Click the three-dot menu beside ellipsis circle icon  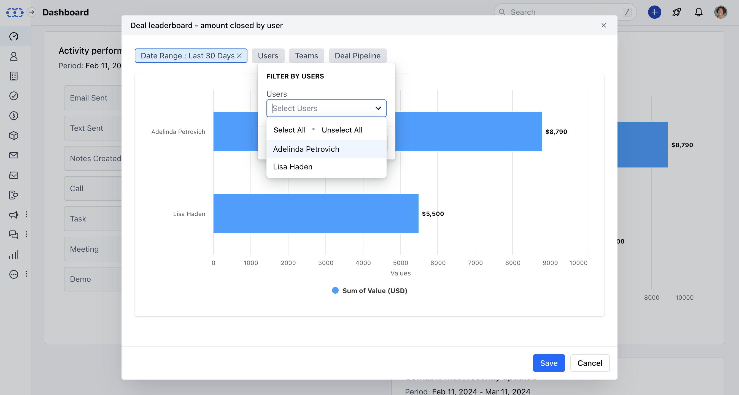[26, 274]
